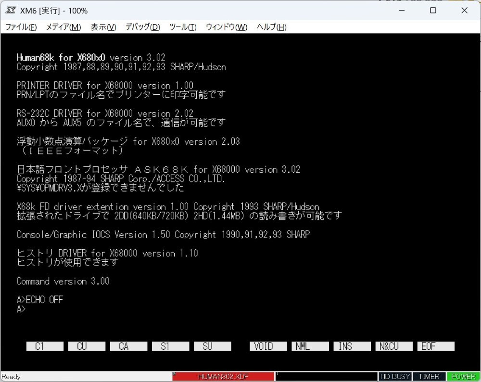The width and height of the screenshot is (481, 382).
Task: Click the green POWER status indicator
Action: 463,377
